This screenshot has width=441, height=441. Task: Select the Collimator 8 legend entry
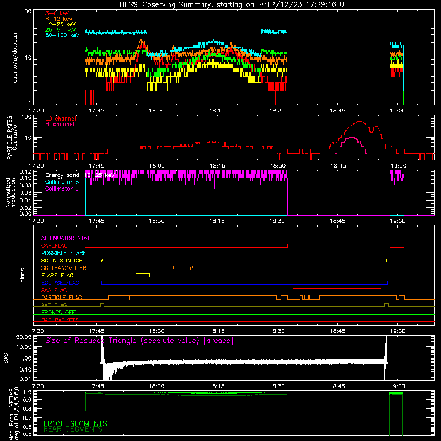[x=62, y=182]
